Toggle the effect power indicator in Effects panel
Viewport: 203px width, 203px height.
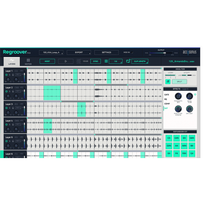pyautogui.click(x=195, y=94)
